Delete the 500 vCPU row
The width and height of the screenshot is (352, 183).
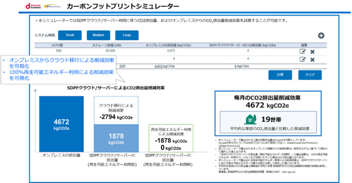(312, 52)
